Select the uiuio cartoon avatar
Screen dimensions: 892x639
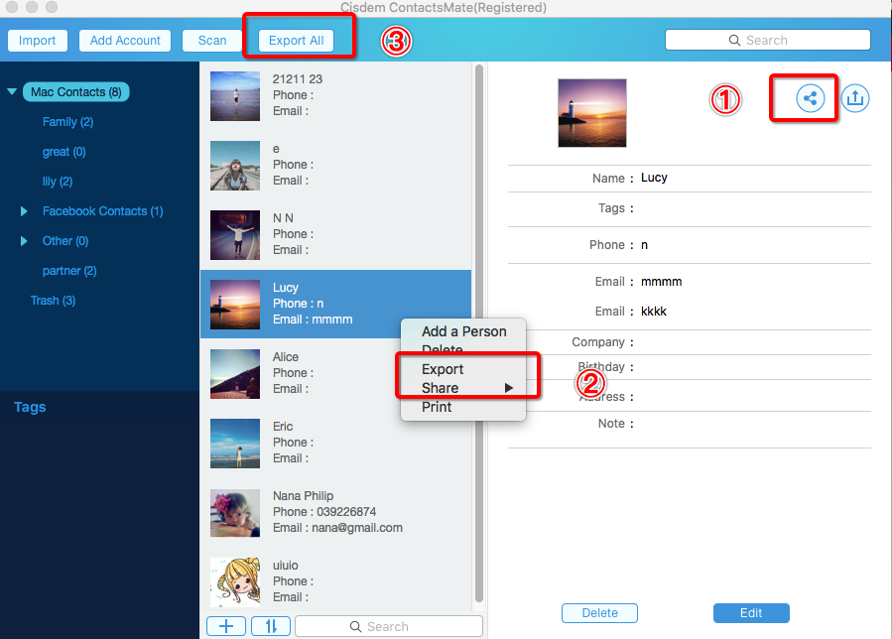click(235, 582)
